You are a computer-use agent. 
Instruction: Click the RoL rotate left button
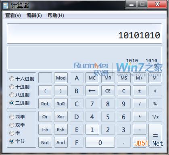click(x=45, y=104)
